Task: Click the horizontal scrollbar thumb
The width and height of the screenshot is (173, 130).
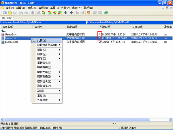Action: (77, 120)
